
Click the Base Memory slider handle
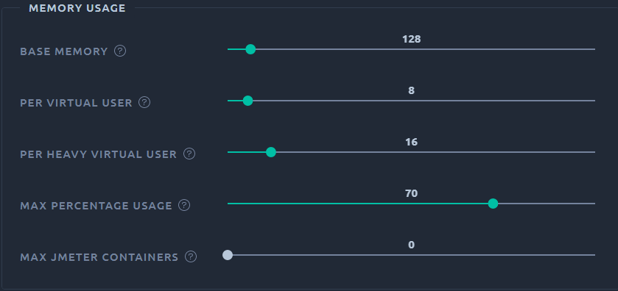coord(250,49)
